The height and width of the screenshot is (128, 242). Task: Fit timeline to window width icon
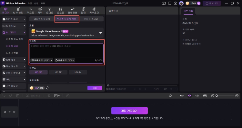click(205, 96)
